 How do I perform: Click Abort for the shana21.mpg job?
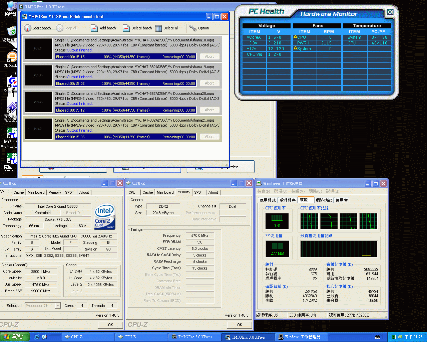click(209, 137)
